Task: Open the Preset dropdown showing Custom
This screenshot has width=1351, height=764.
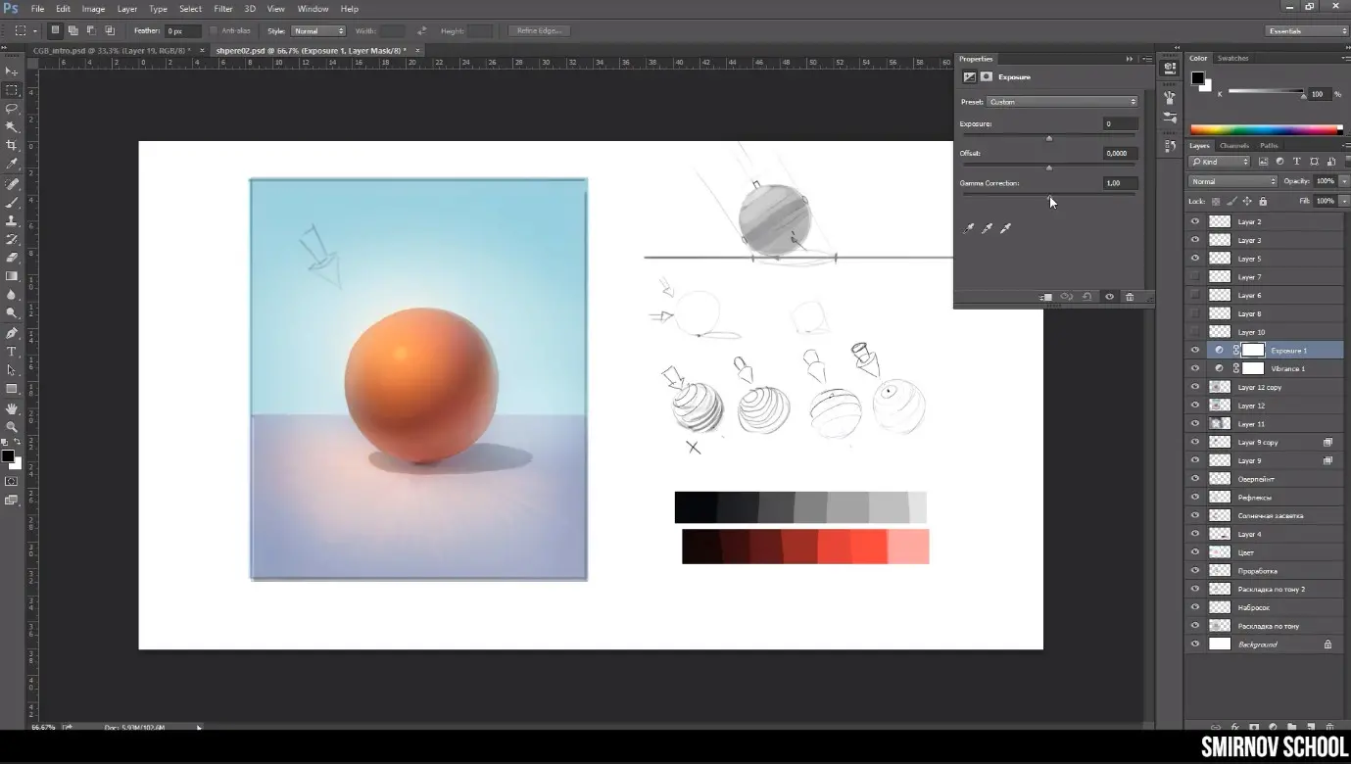Action: coord(1062,102)
